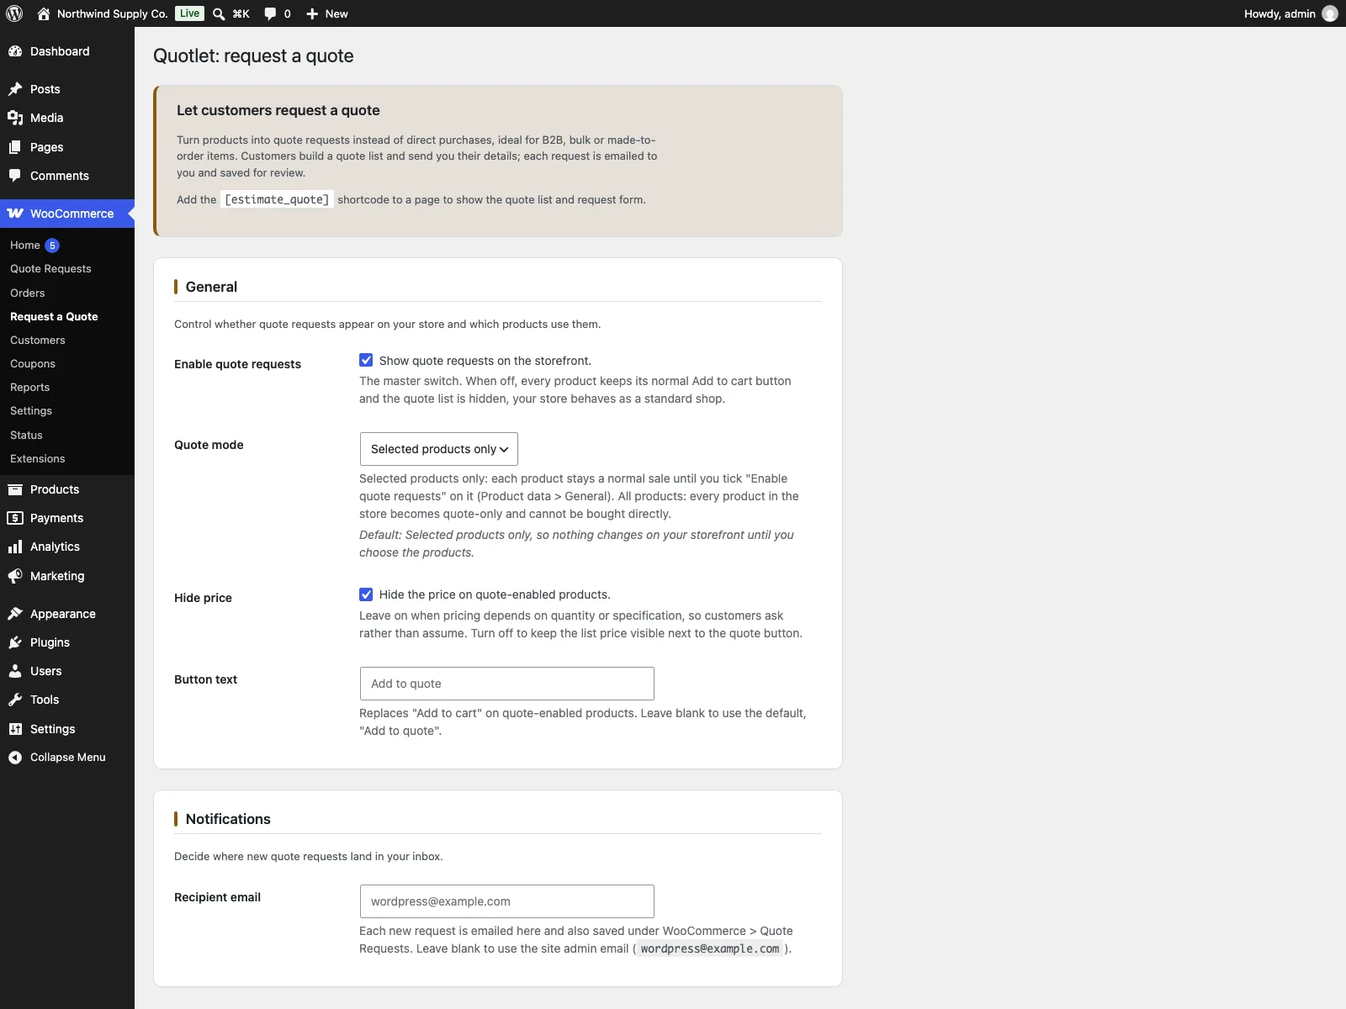Uncheck Show quote requests on the storefront
This screenshot has width=1346, height=1009.
click(x=366, y=360)
